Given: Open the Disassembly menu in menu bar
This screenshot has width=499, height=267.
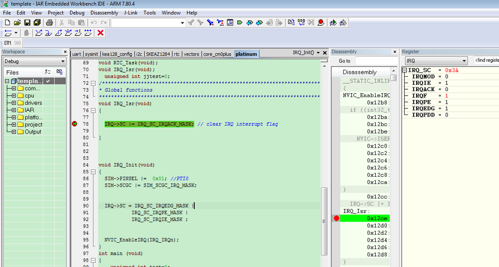Looking at the screenshot, I should click(x=104, y=12).
